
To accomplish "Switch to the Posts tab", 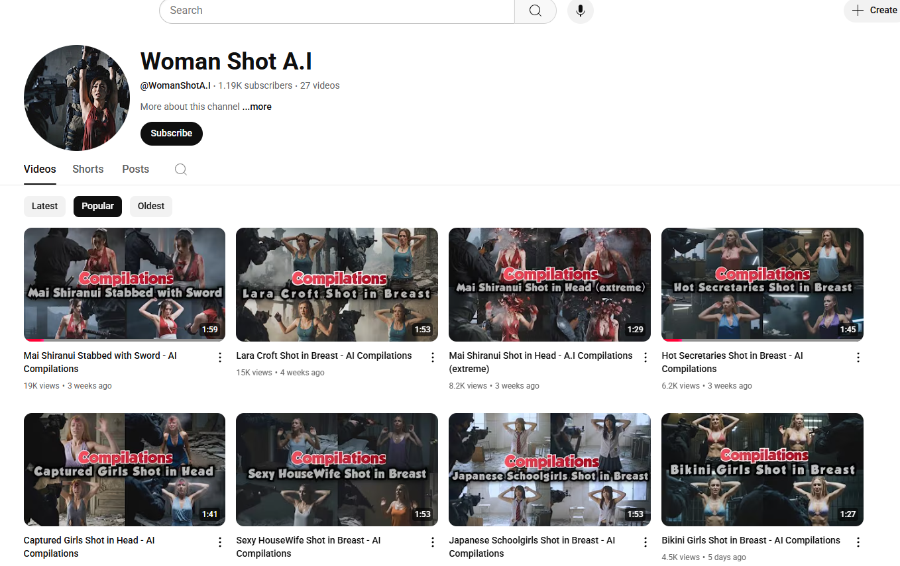I will [136, 169].
